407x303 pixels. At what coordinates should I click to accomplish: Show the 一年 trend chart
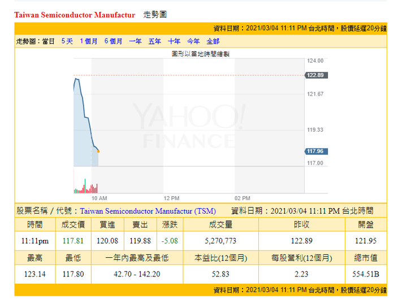(x=135, y=41)
